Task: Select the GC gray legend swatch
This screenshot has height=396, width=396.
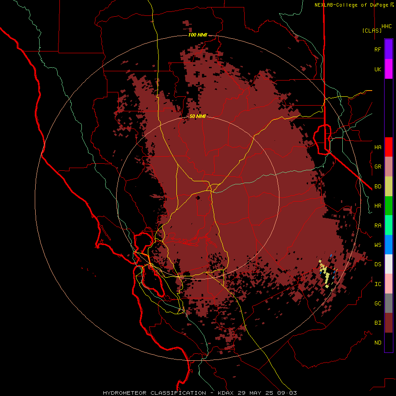Action: click(389, 303)
